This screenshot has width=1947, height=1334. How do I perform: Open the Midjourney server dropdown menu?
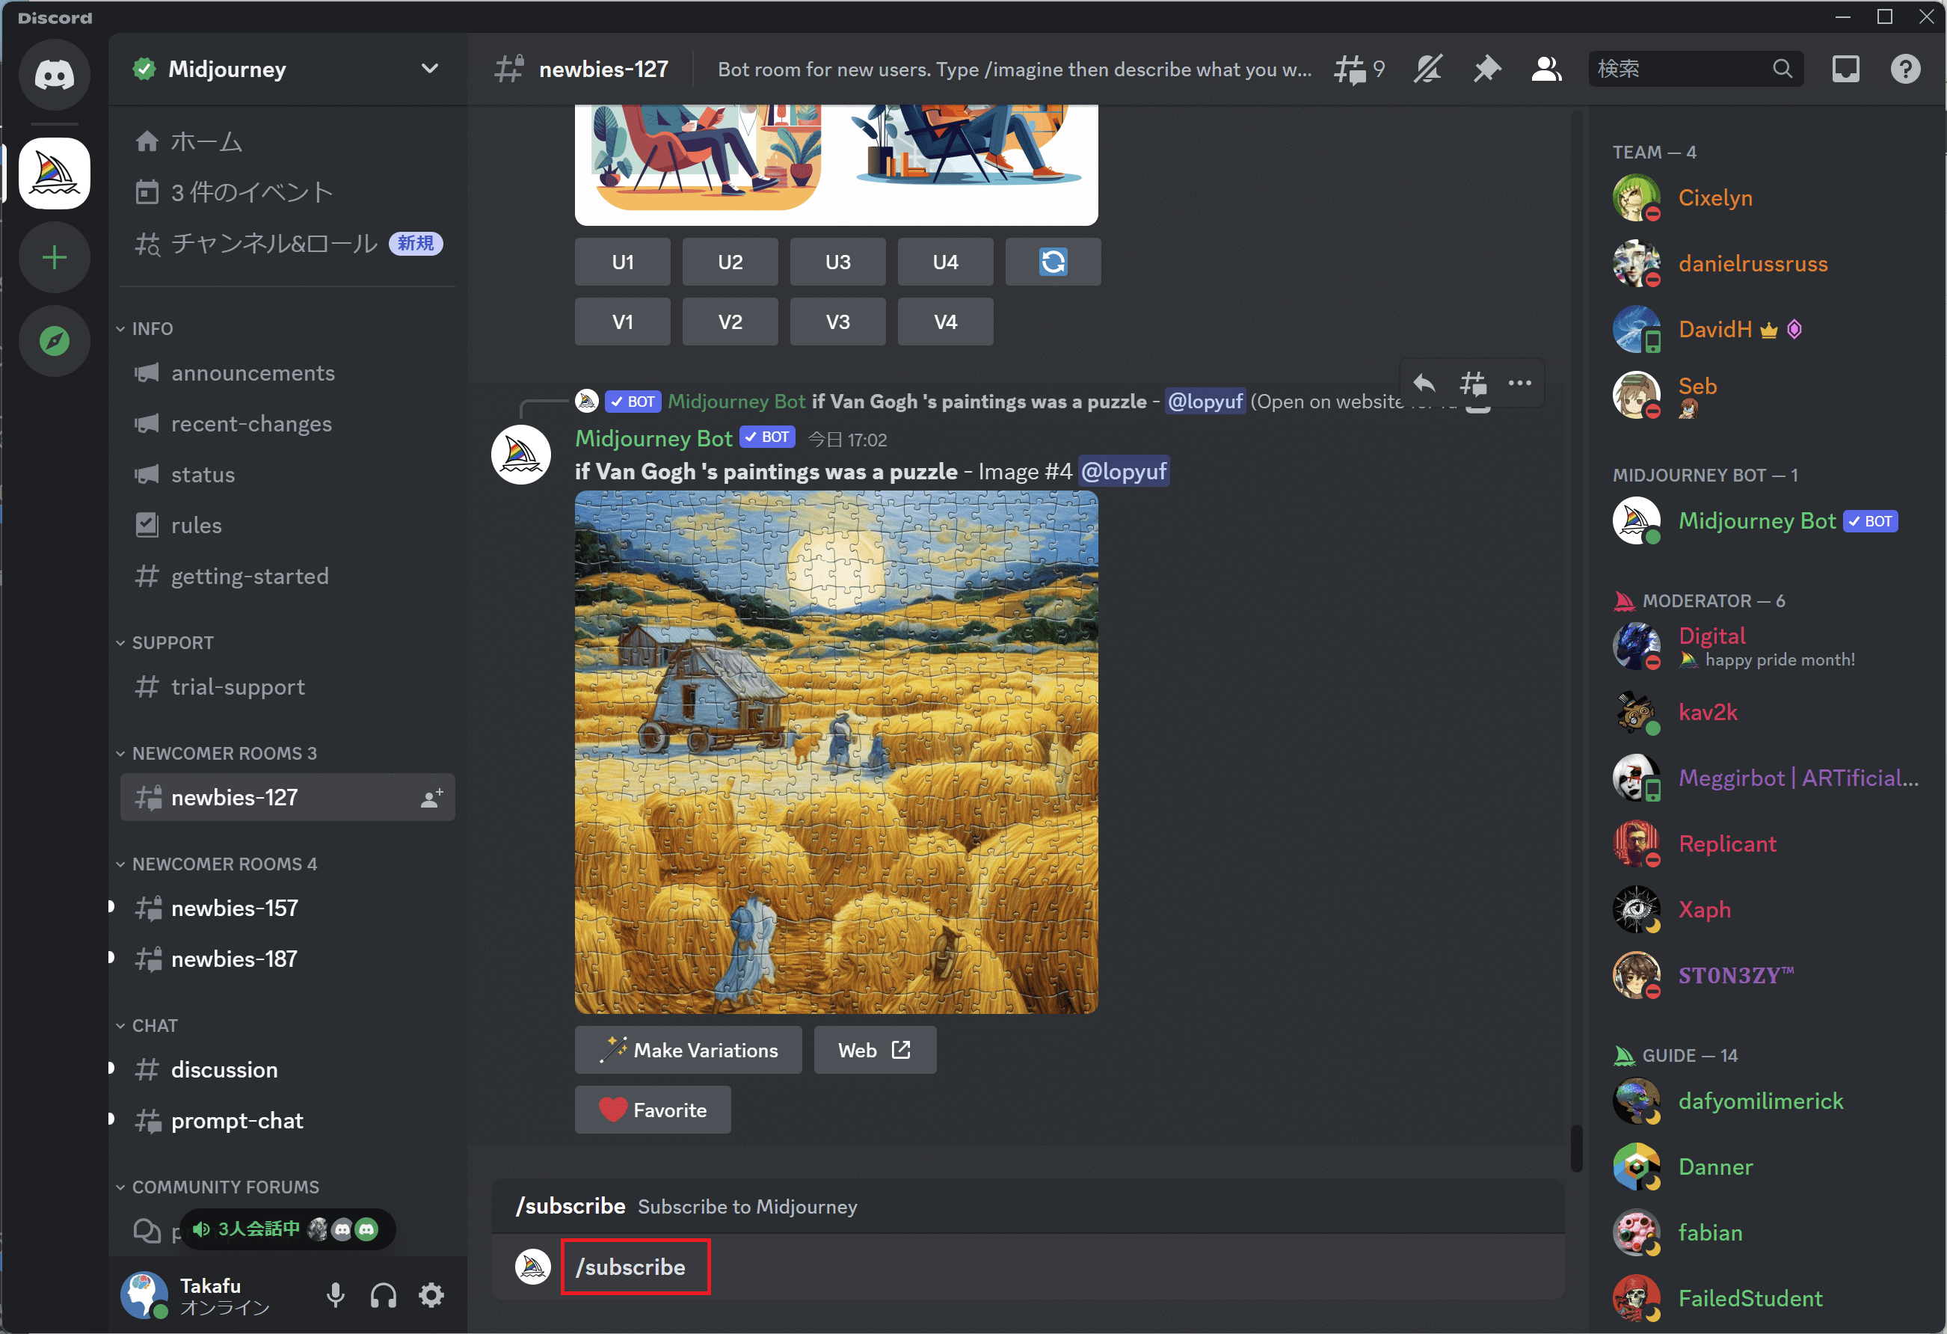(429, 70)
